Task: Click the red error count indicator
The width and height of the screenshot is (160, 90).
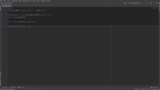Action: pyautogui.click(x=153, y=8)
